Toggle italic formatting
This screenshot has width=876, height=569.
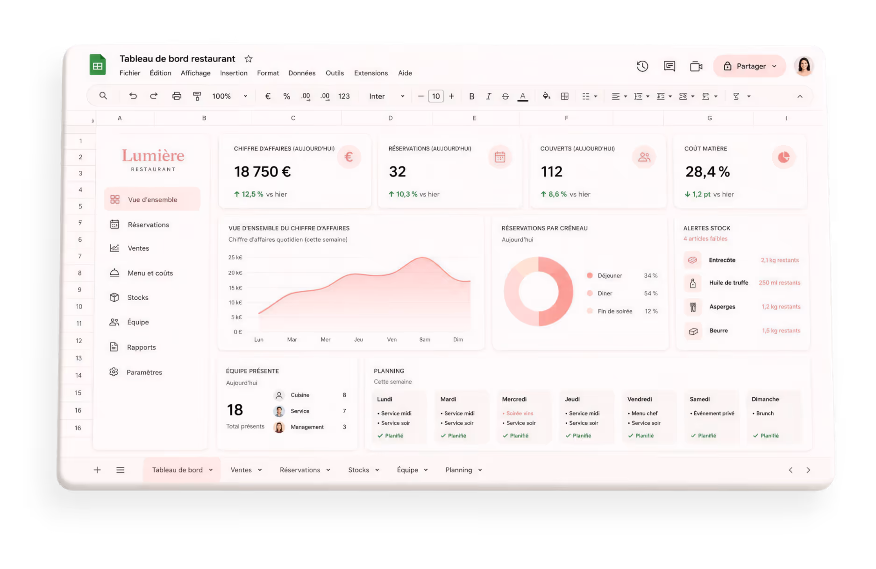[488, 96]
